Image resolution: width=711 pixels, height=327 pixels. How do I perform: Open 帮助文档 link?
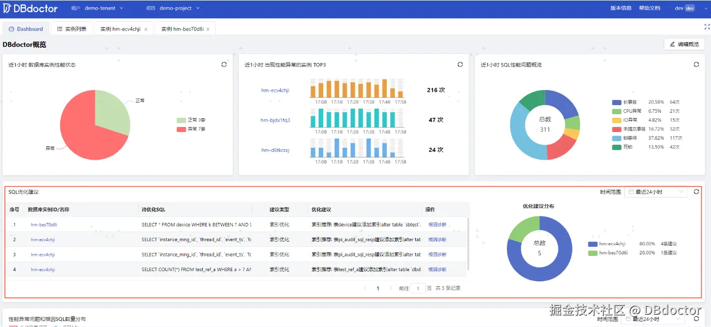coord(649,8)
